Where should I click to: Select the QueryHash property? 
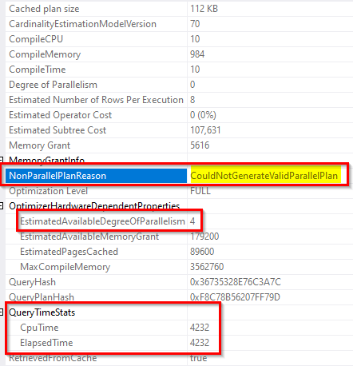(x=32, y=282)
